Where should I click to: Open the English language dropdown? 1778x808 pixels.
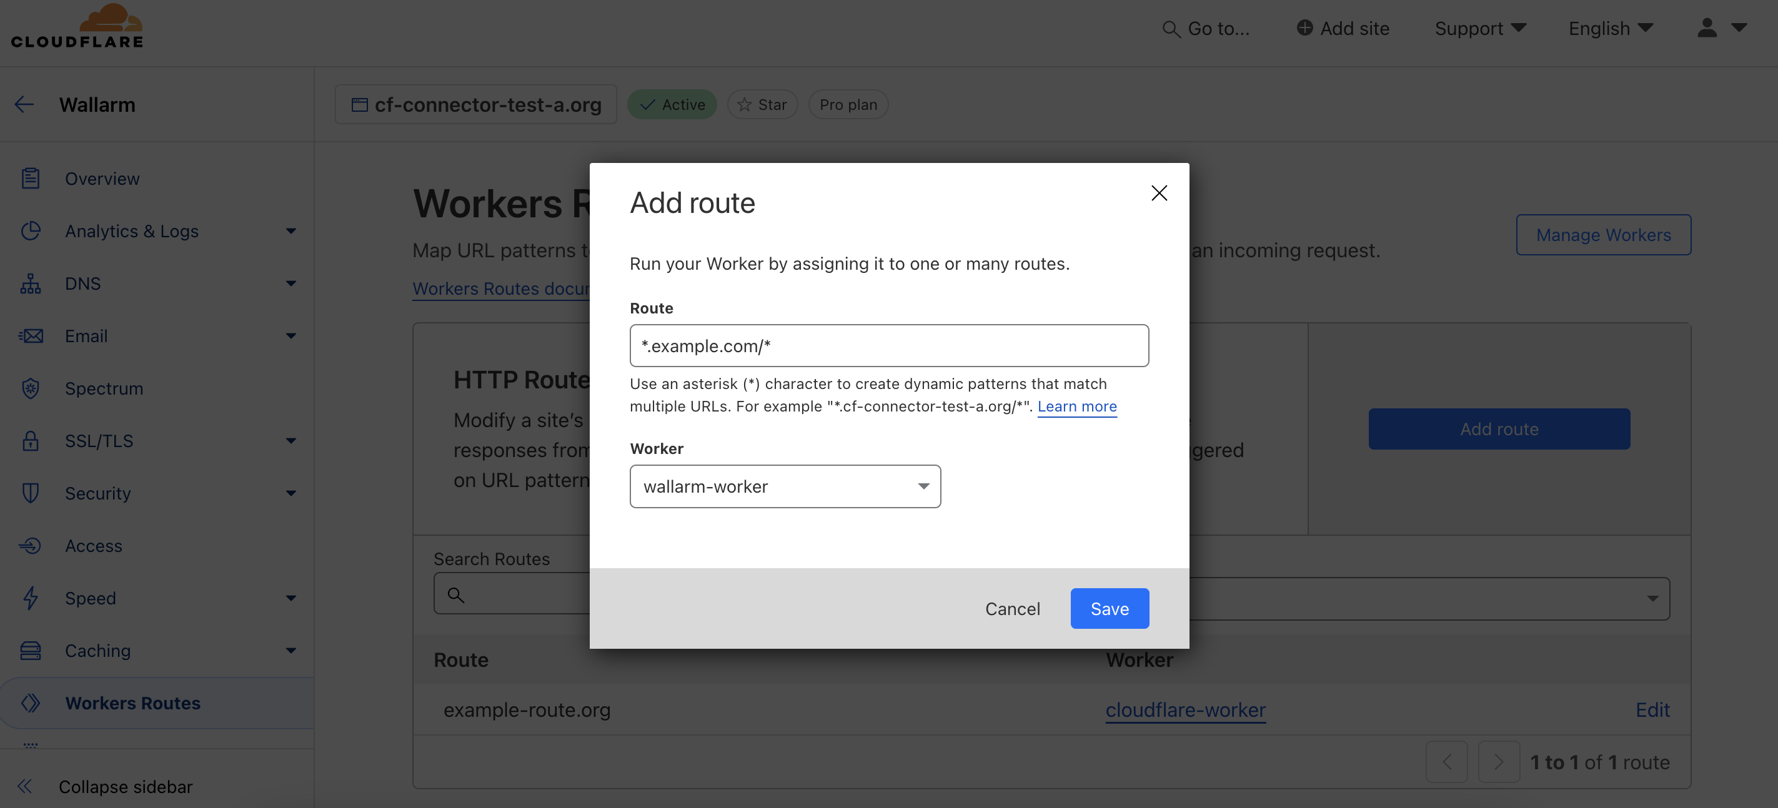(x=1611, y=28)
